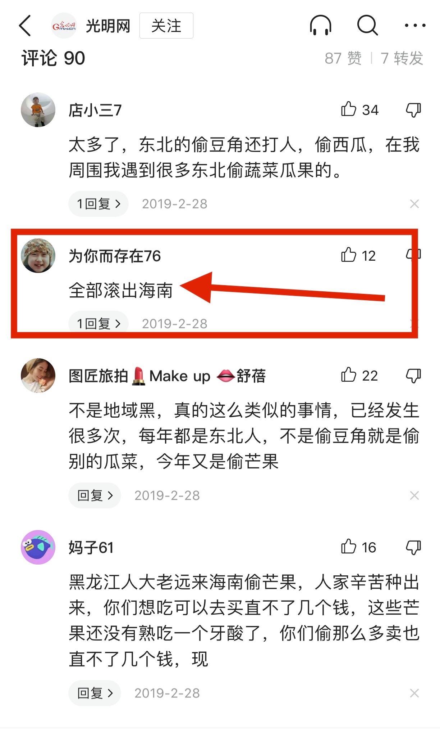Dislike the comment by 店小三7
This screenshot has width=440, height=732.
[413, 110]
